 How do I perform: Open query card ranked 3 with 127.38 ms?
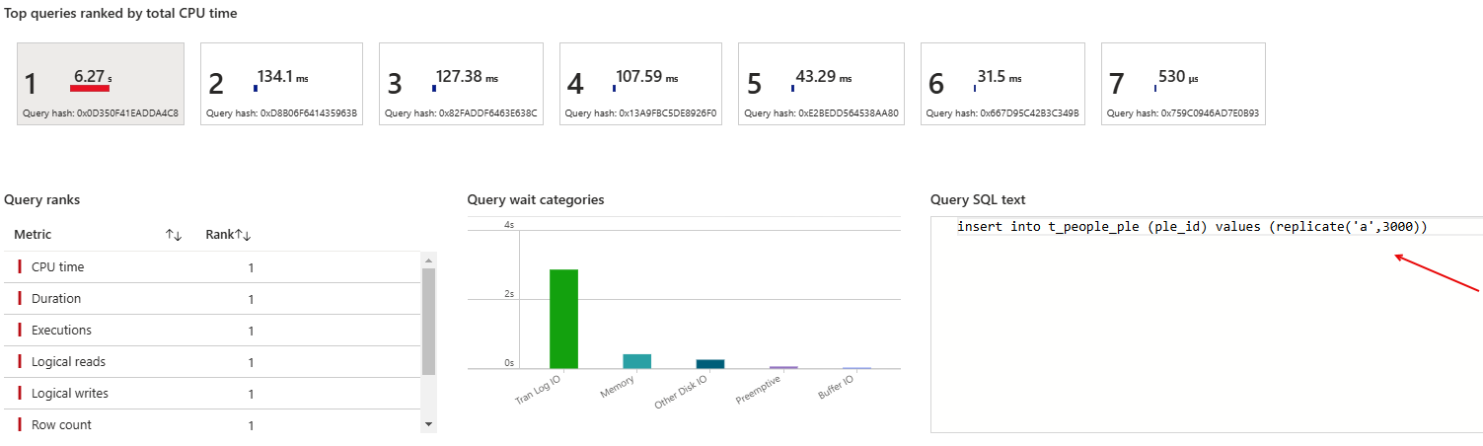461,85
